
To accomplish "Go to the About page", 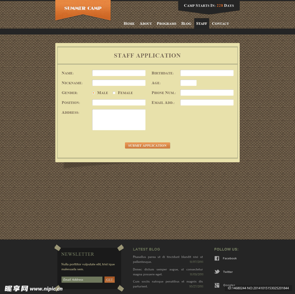I will [146, 24].
